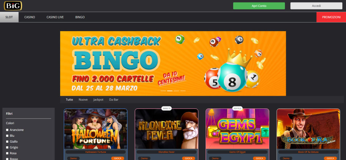Toggle the Giallo color checkbox
Viewport: 346px width, 160px height.
[x=7, y=141]
